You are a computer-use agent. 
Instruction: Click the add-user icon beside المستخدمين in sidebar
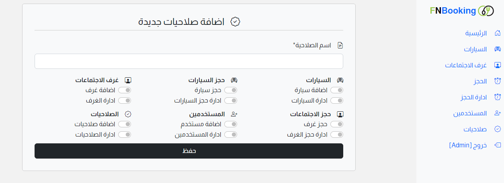pyautogui.click(x=497, y=113)
